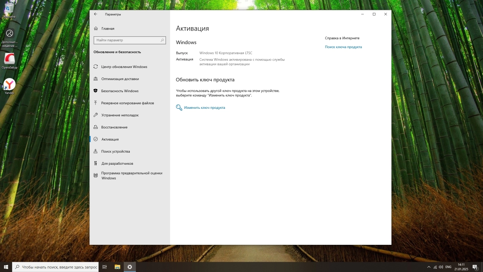Minimize the Параметры window
The width and height of the screenshot is (483, 272).
point(362,14)
